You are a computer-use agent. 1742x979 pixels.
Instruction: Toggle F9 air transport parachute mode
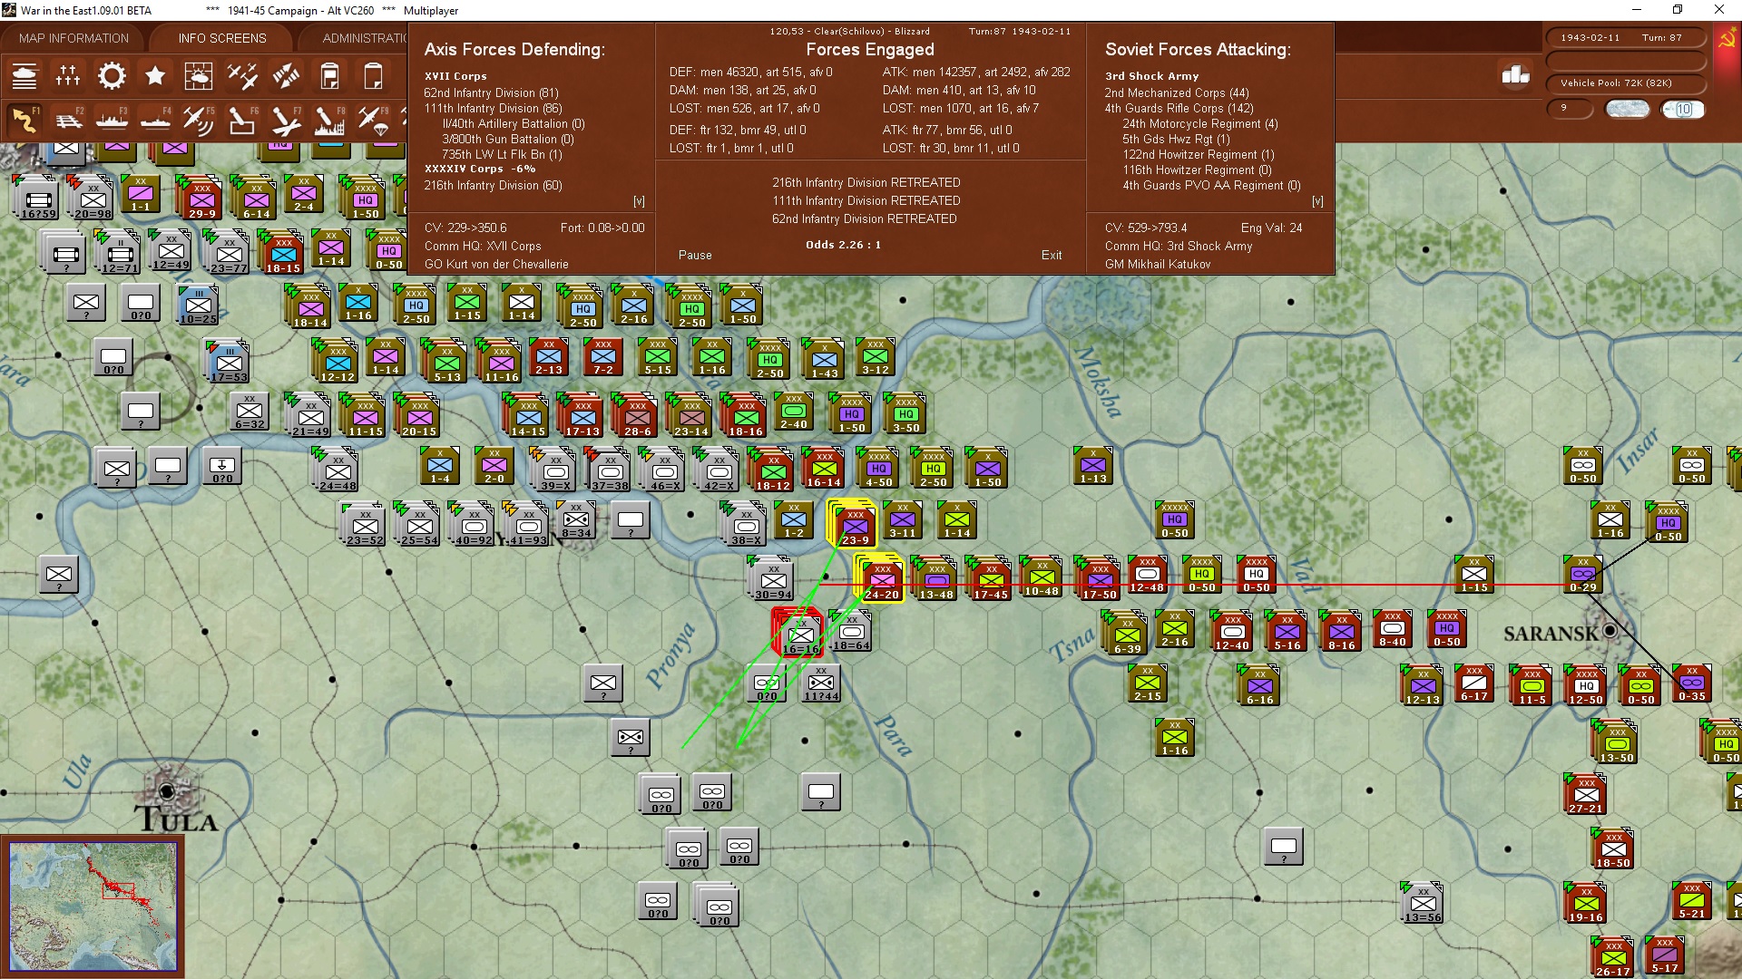click(372, 120)
